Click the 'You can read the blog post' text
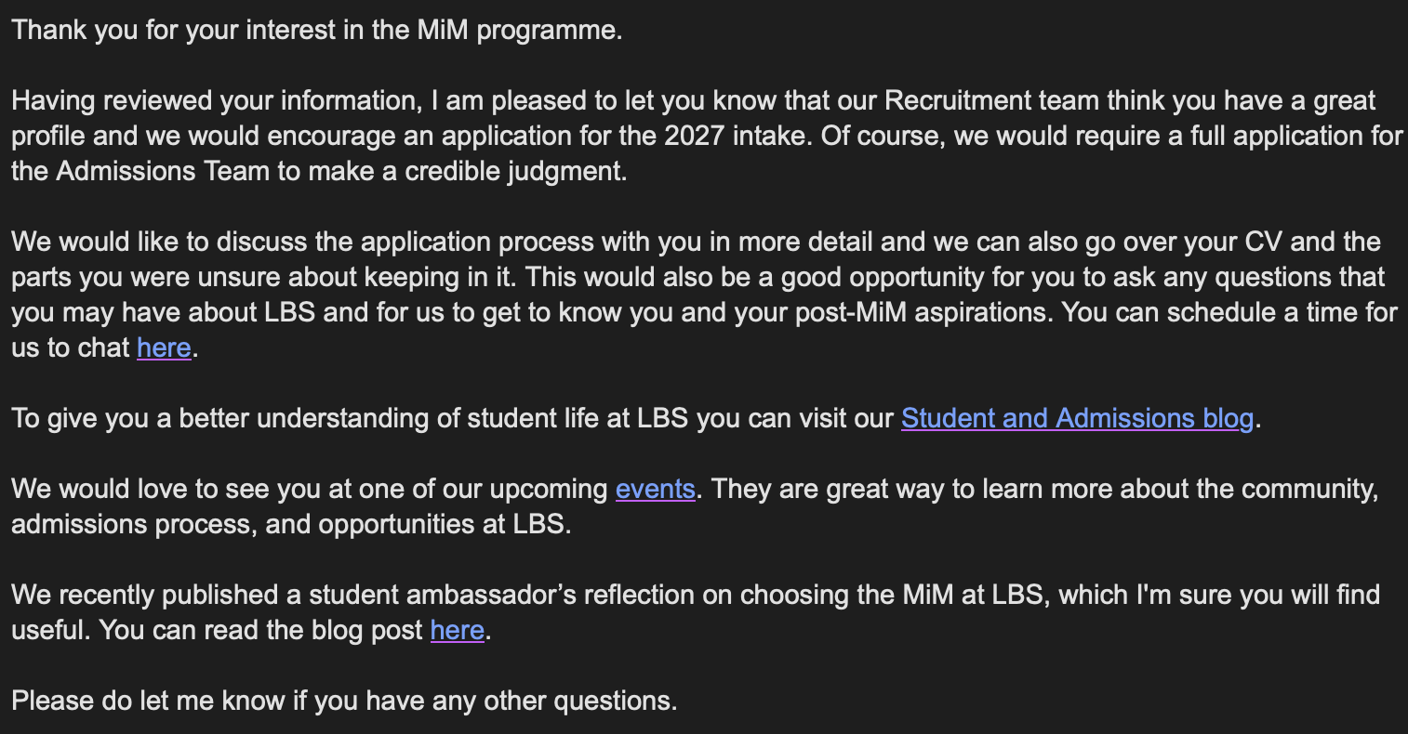The height and width of the screenshot is (734, 1408). 261,630
